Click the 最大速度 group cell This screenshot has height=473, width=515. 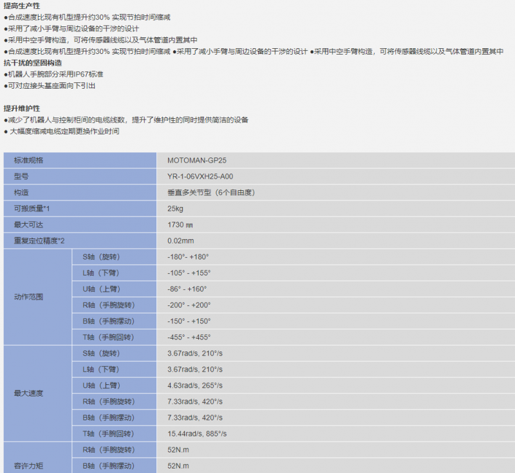click(x=38, y=393)
